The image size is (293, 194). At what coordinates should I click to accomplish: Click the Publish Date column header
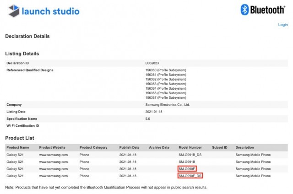[130, 147]
